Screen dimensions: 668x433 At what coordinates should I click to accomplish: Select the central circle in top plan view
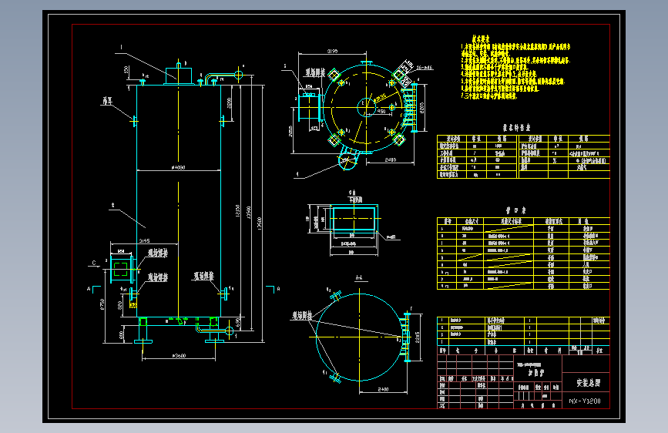point(366,106)
